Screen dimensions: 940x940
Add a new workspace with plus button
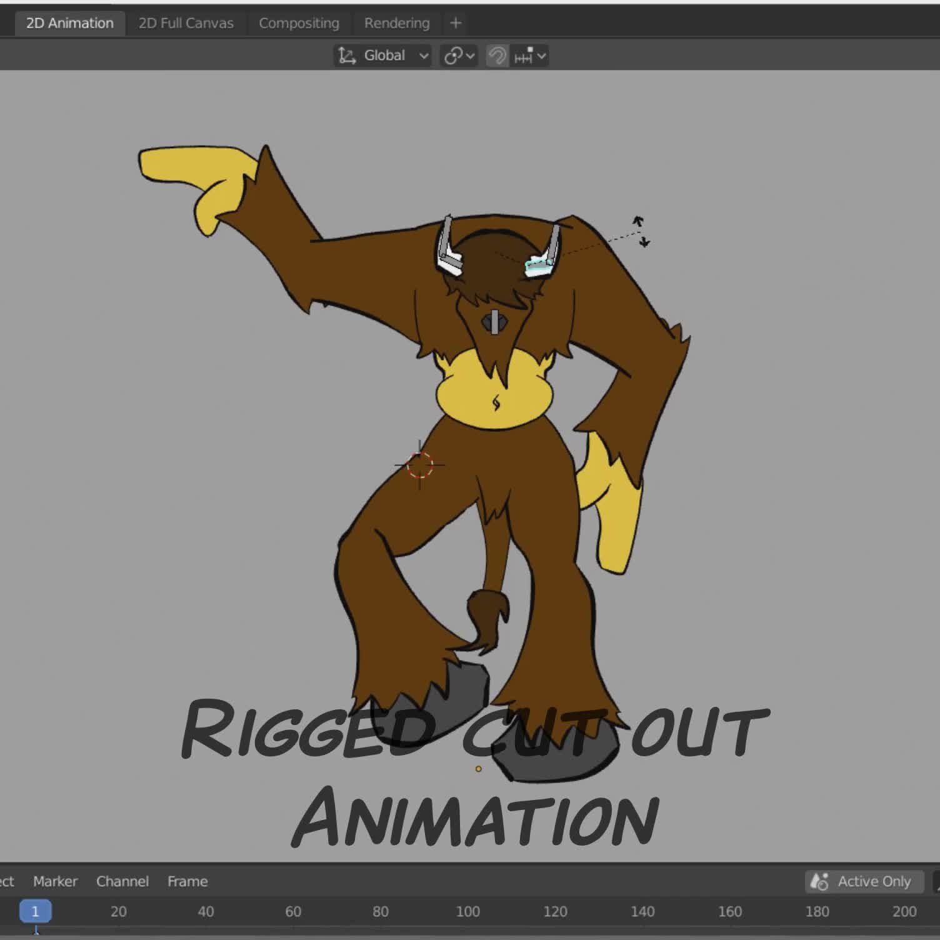point(456,23)
